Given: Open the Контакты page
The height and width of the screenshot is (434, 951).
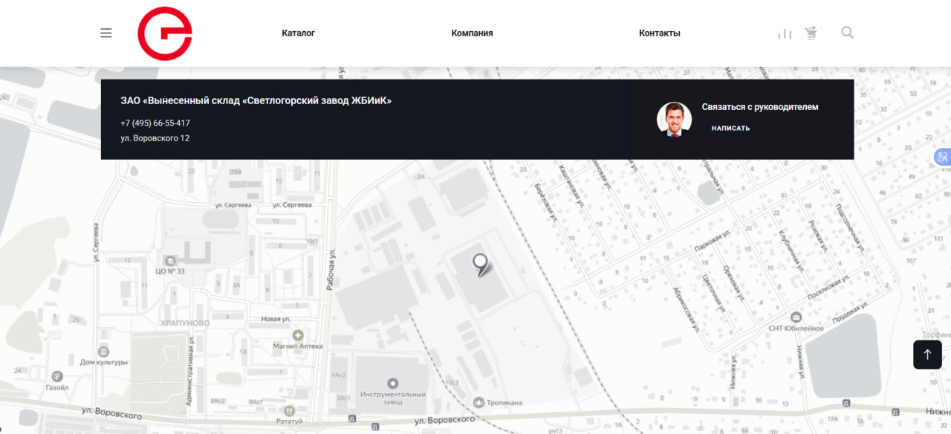Looking at the screenshot, I should pos(659,33).
